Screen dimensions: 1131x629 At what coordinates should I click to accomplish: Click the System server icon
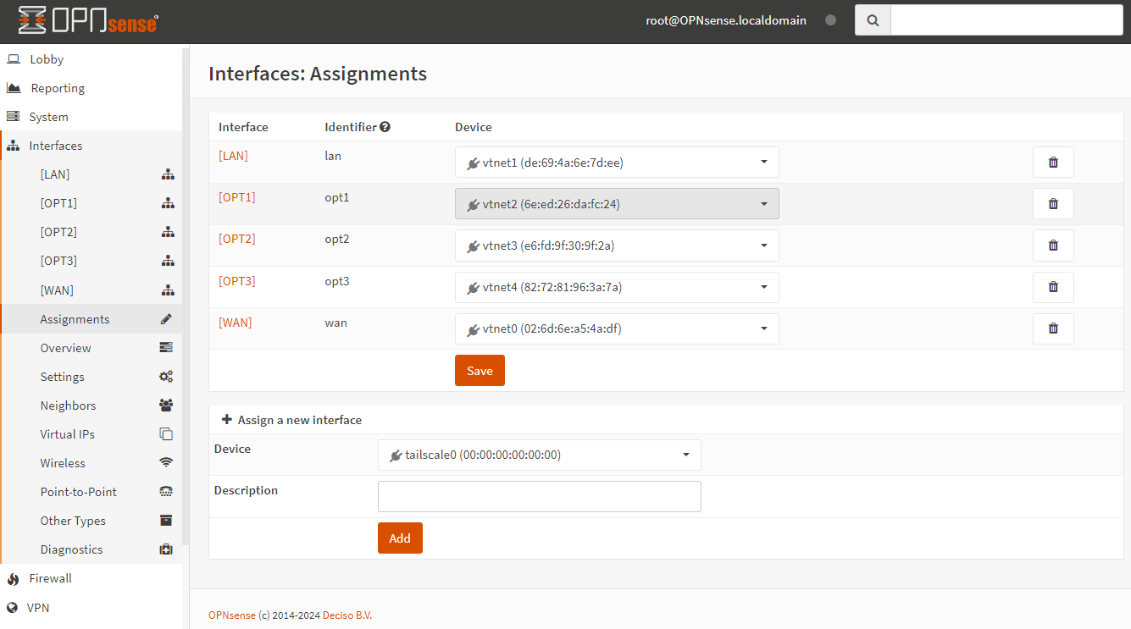click(x=13, y=117)
